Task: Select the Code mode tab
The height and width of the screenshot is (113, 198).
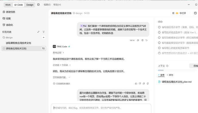Action: [x=18, y=5]
